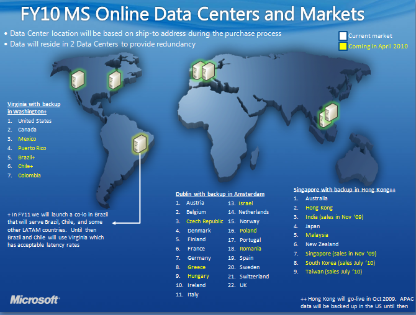This screenshot has width=416, height=315.
Task: Click the Chile+ list entry
Action: pyautogui.click(x=25, y=166)
